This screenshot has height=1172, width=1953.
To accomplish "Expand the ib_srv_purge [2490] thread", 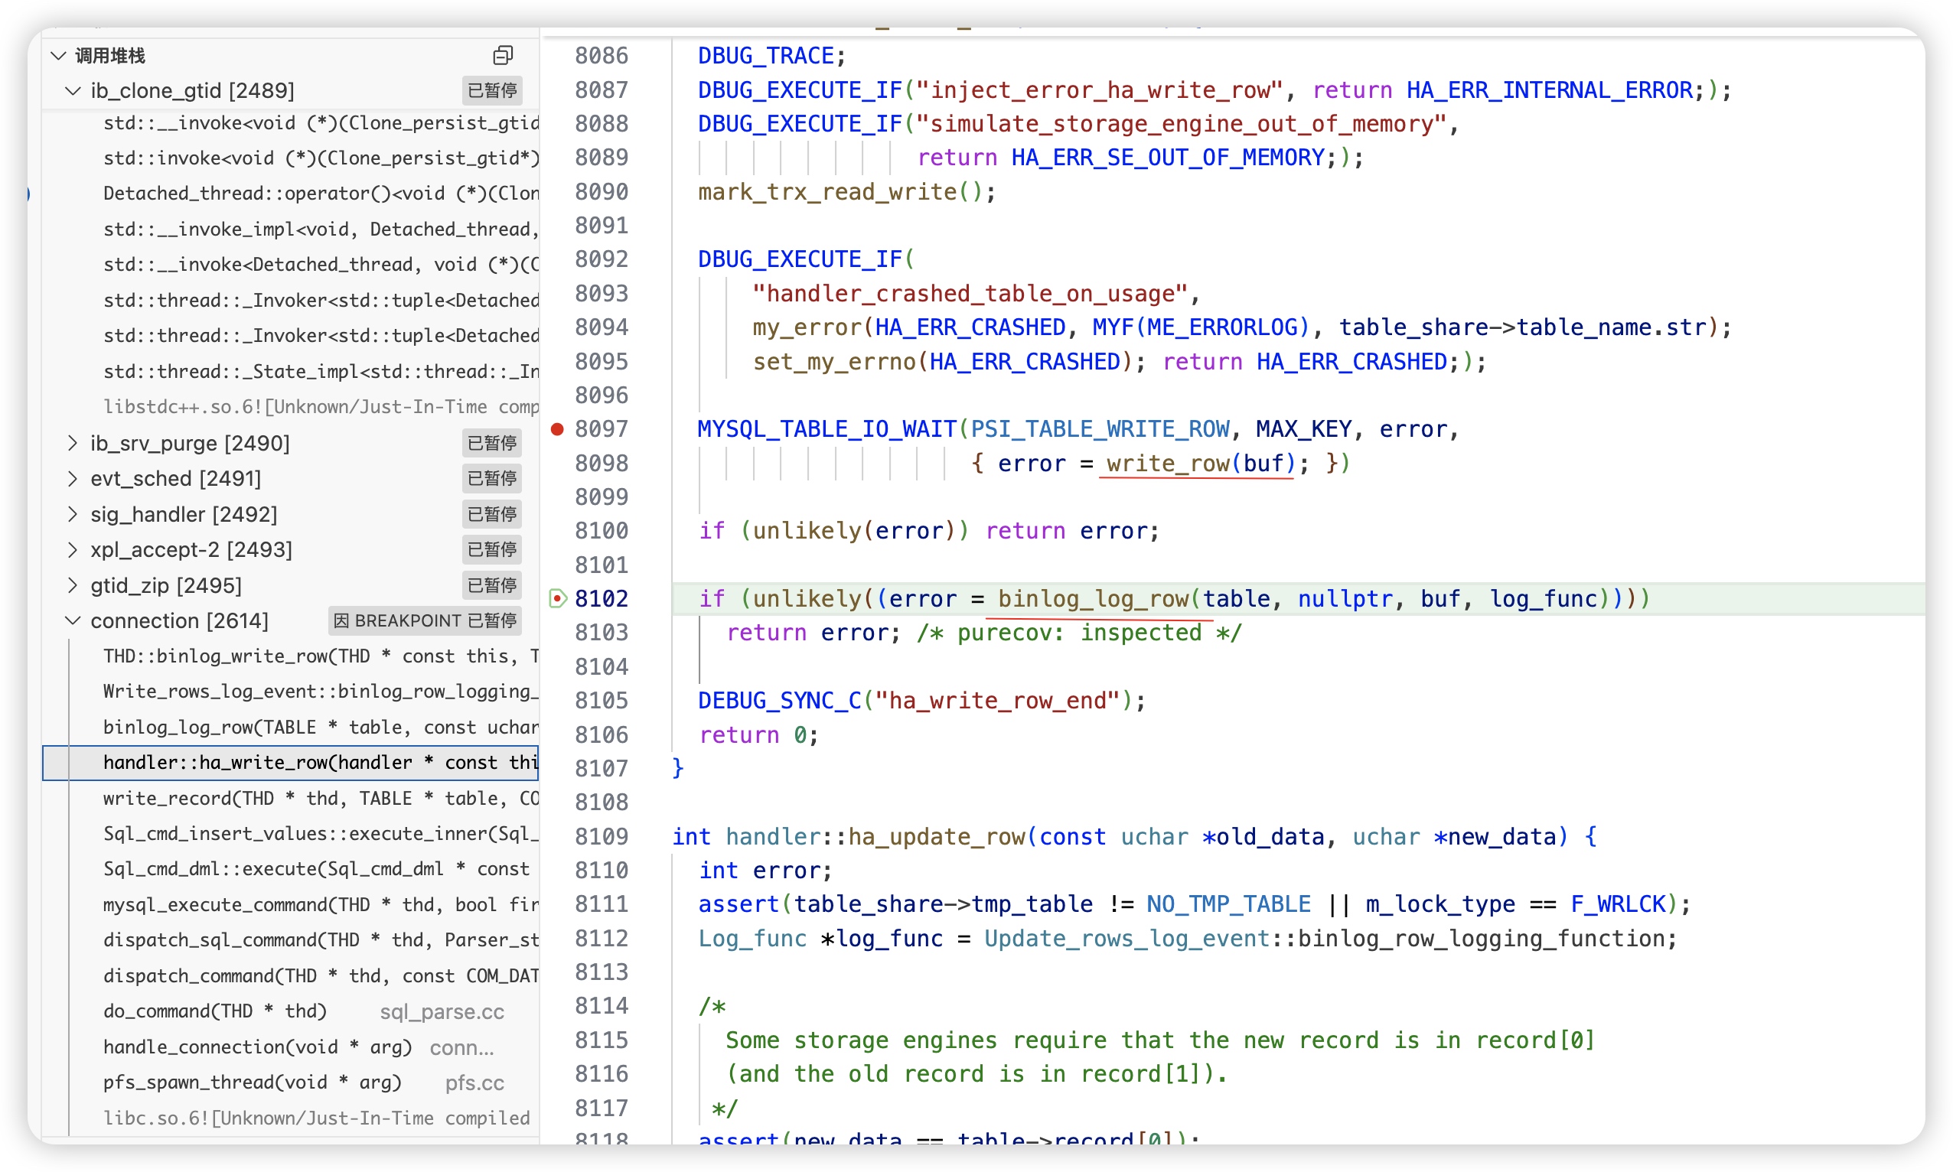I will point(73,443).
